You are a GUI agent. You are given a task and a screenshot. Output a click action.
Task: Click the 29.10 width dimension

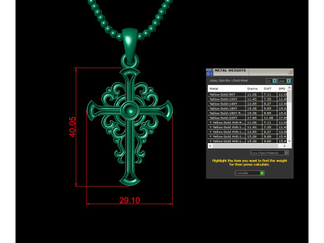(130, 200)
